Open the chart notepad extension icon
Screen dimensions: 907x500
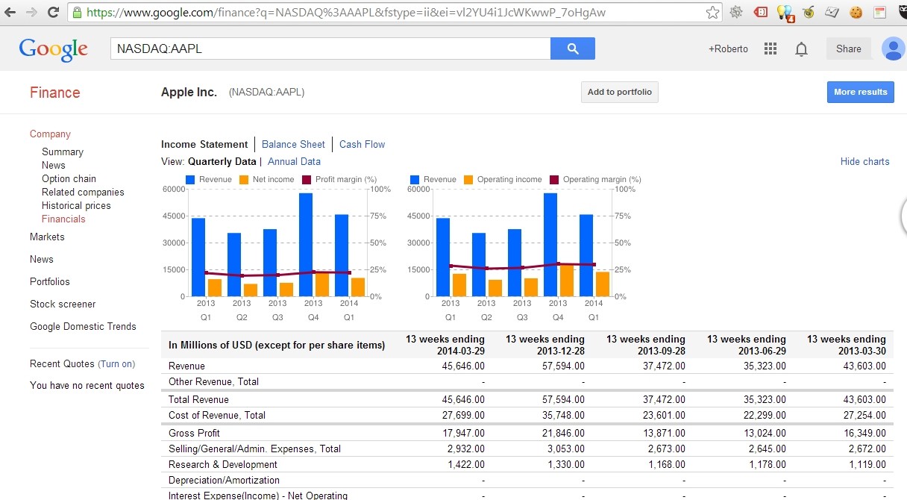tap(832, 12)
